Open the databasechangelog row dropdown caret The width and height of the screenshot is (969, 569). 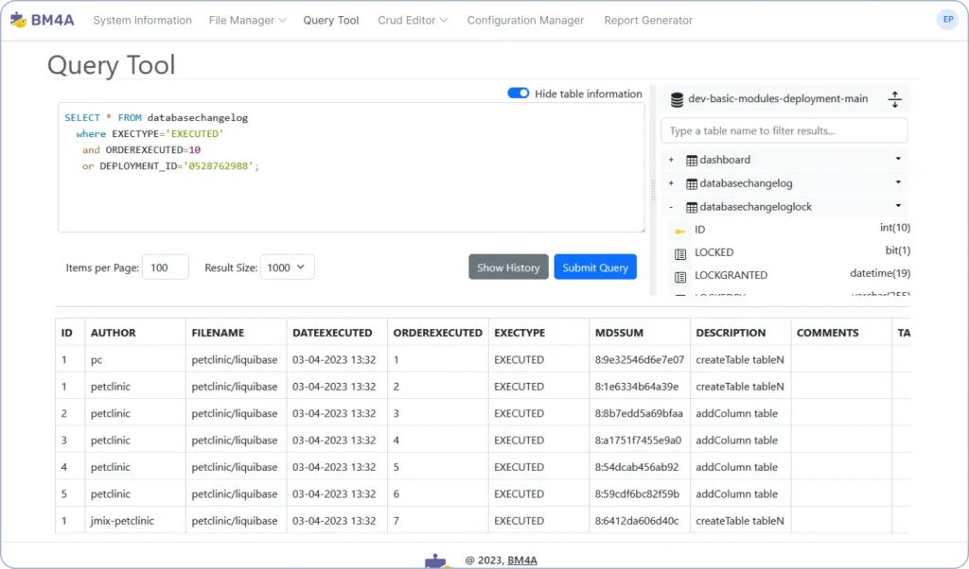[x=898, y=182]
